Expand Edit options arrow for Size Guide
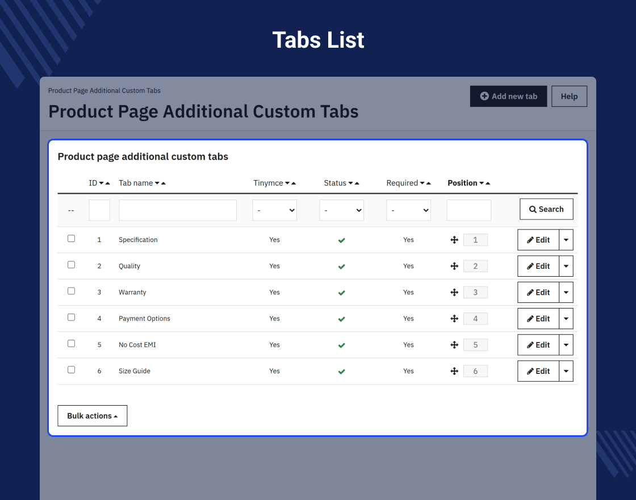The width and height of the screenshot is (636, 500). tap(566, 371)
